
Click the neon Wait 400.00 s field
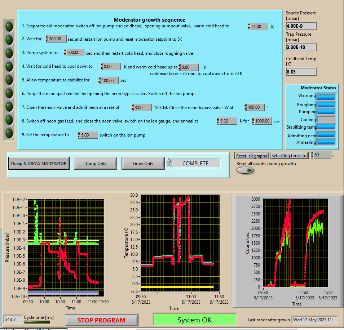click(x=256, y=107)
